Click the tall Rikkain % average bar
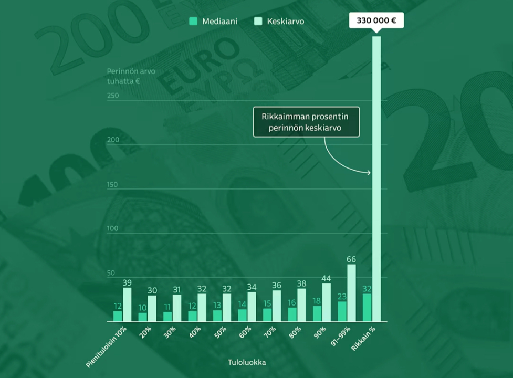Screen dimensions: 513x378 (376, 178)
